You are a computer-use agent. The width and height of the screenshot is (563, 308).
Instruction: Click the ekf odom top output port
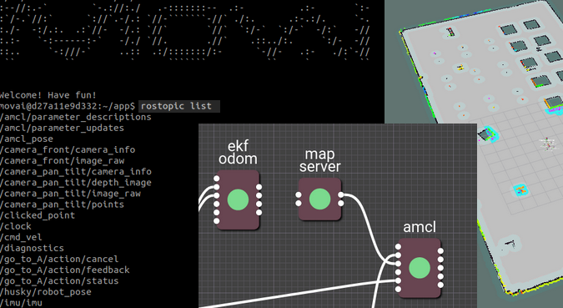[259, 187]
